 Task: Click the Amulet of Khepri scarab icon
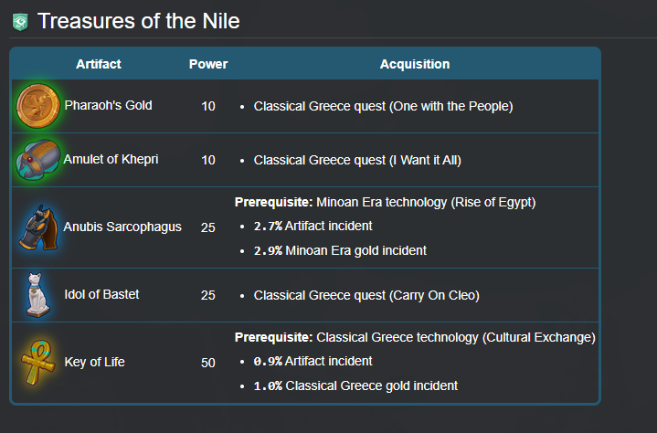(37, 160)
